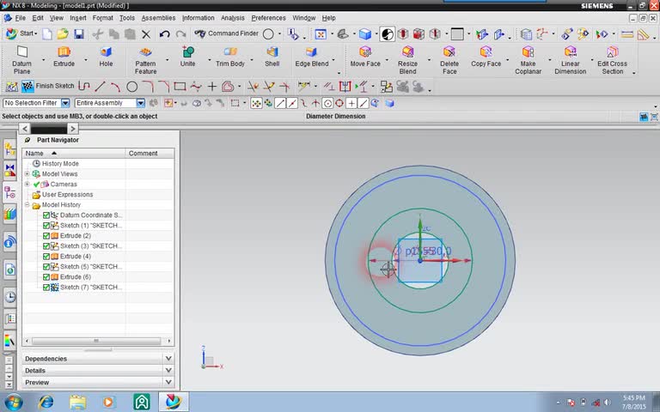This screenshot has height=412, width=660.
Task: Open the Edge Blend tool
Action: click(311, 53)
